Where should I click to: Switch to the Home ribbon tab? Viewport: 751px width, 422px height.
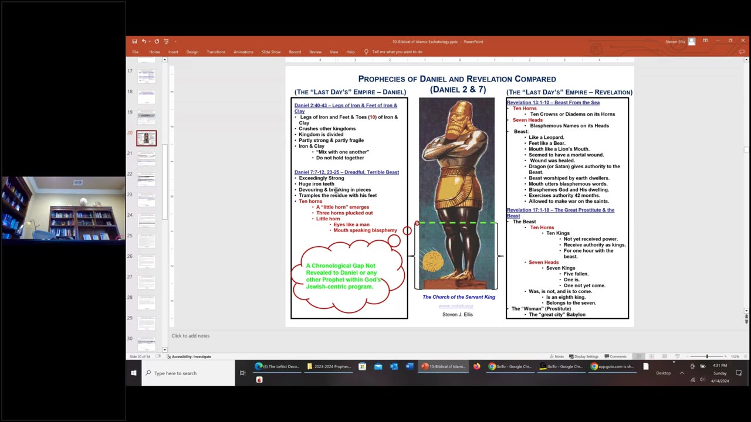click(154, 52)
